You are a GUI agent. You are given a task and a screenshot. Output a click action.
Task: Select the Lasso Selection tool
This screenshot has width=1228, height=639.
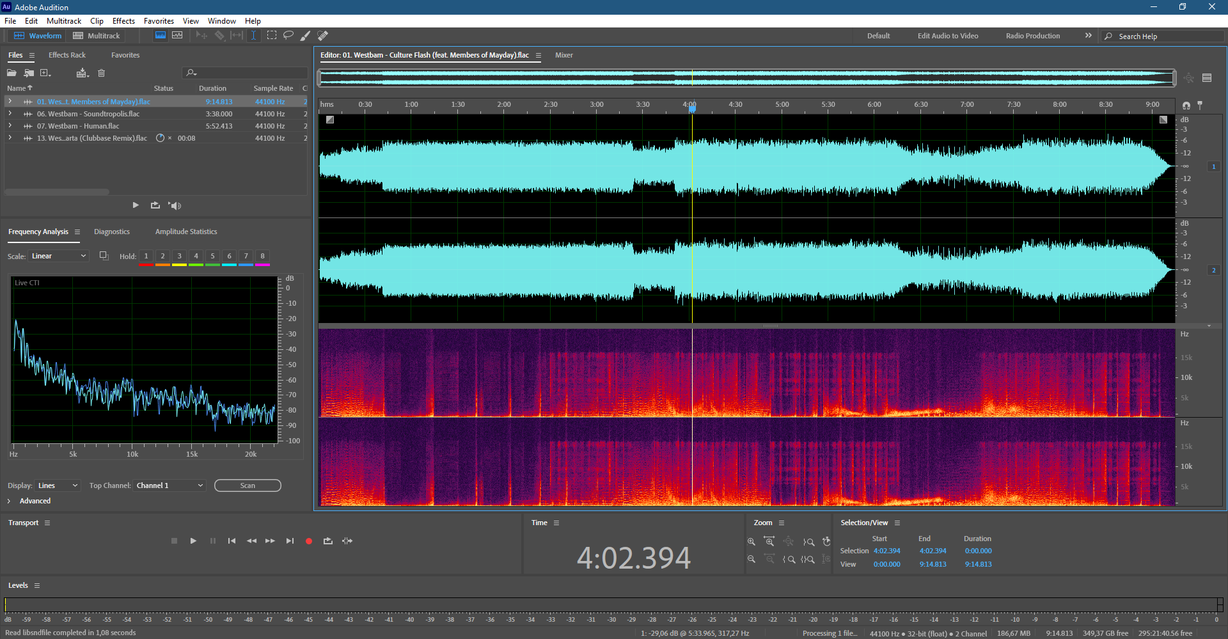288,36
